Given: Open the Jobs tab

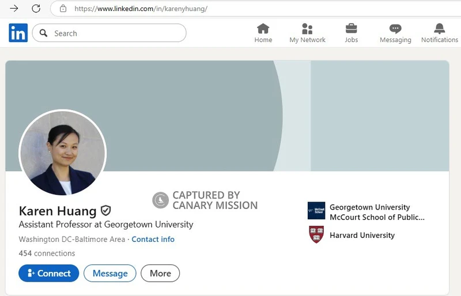Looking at the screenshot, I should tap(352, 33).
